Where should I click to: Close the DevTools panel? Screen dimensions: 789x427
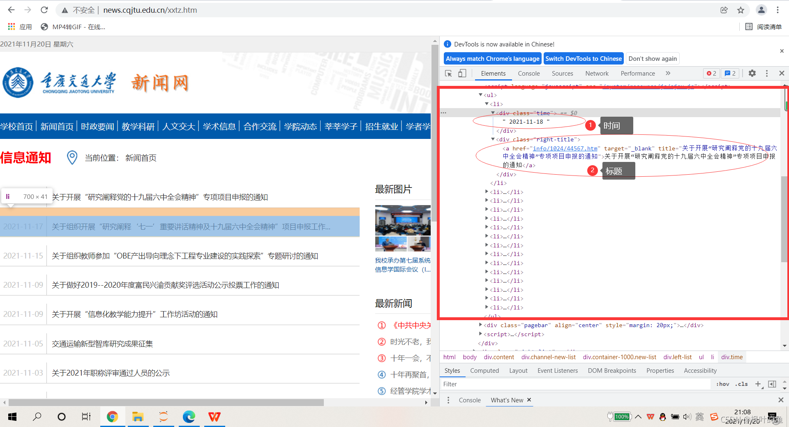[x=782, y=73]
